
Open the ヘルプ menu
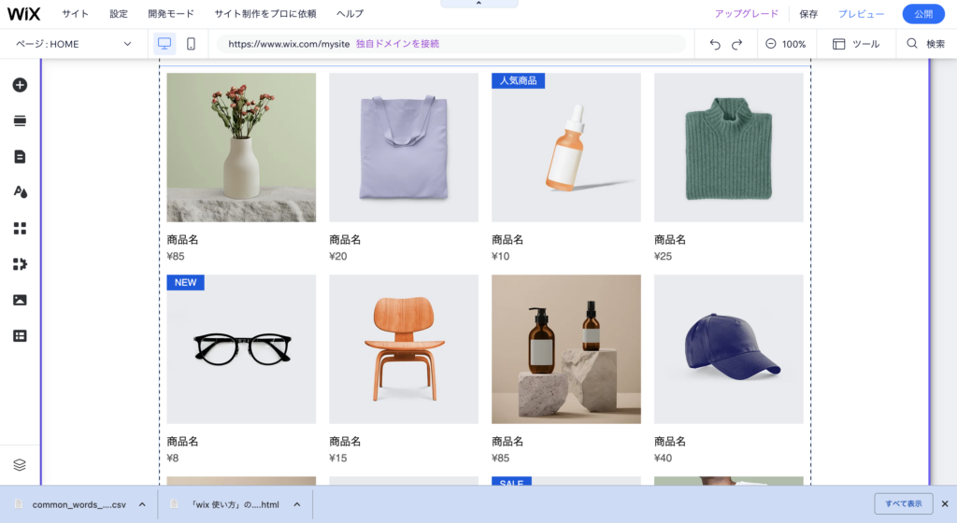coord(350,13)
